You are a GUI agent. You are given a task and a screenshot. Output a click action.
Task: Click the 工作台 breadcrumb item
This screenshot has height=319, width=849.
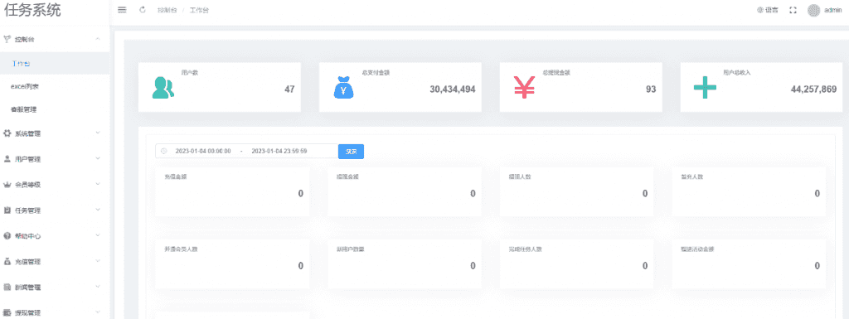(x=199, y=10)
